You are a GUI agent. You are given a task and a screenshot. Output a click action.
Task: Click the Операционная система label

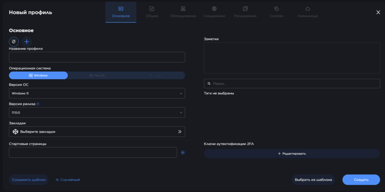[30, 68]
